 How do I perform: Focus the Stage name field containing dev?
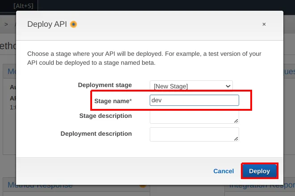194,100
